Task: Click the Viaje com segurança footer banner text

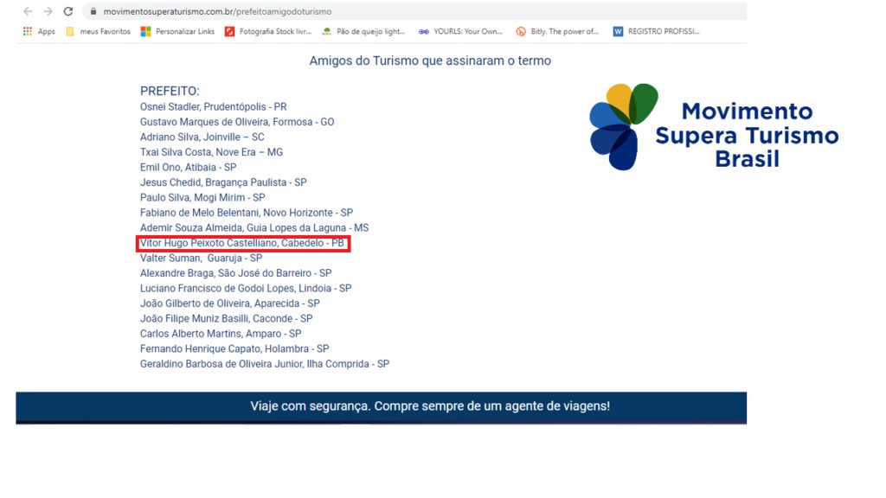Action: click(x=430, y=406)
